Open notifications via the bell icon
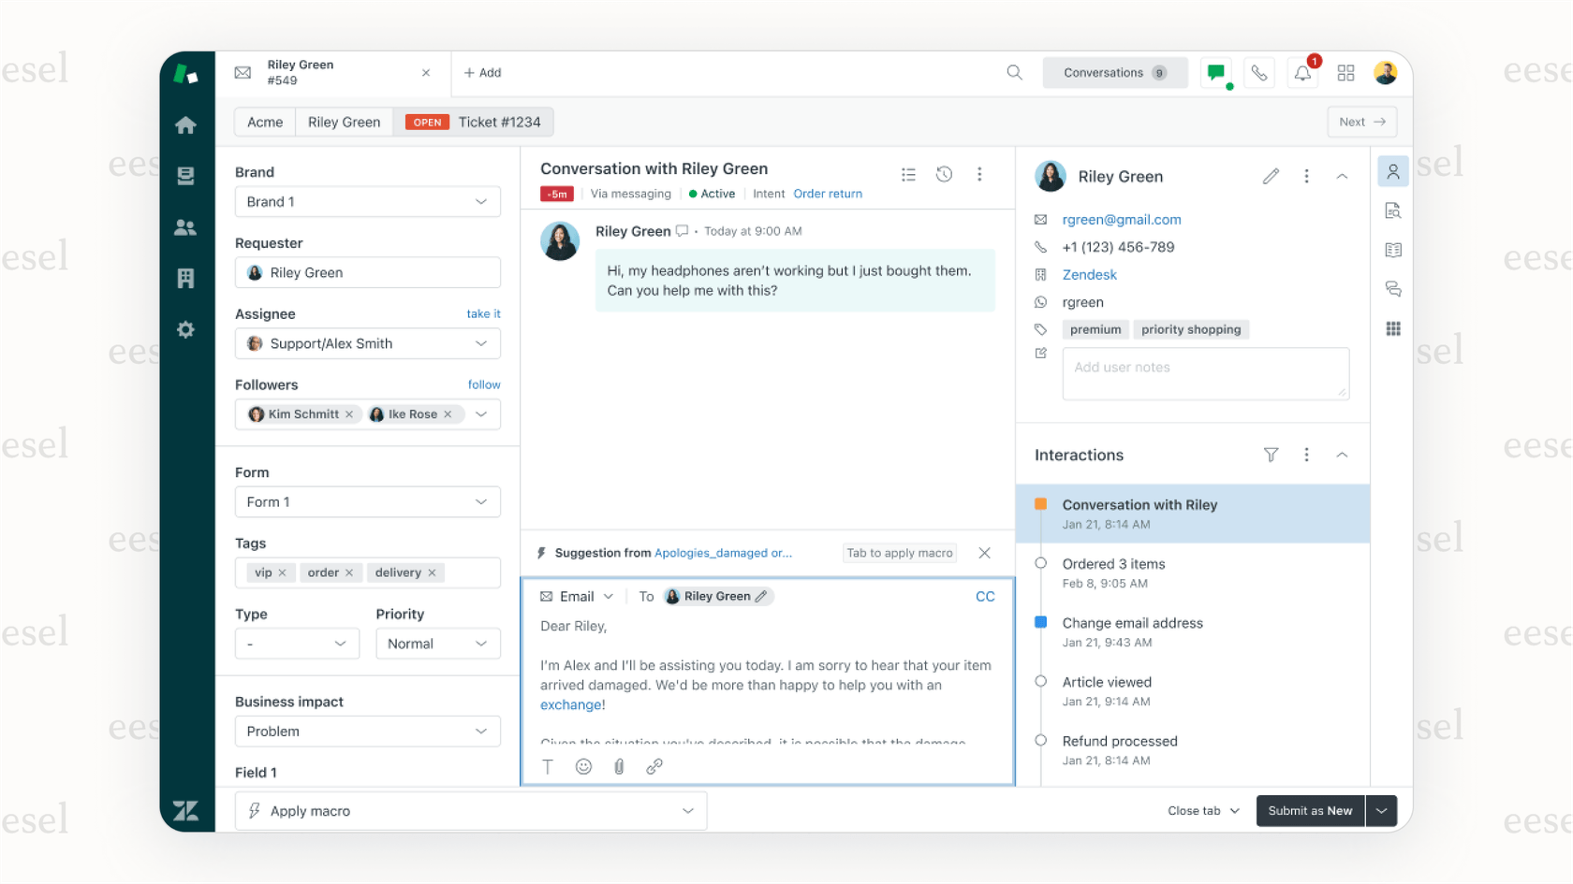The image size is (1573, 884). point(1302,73)
